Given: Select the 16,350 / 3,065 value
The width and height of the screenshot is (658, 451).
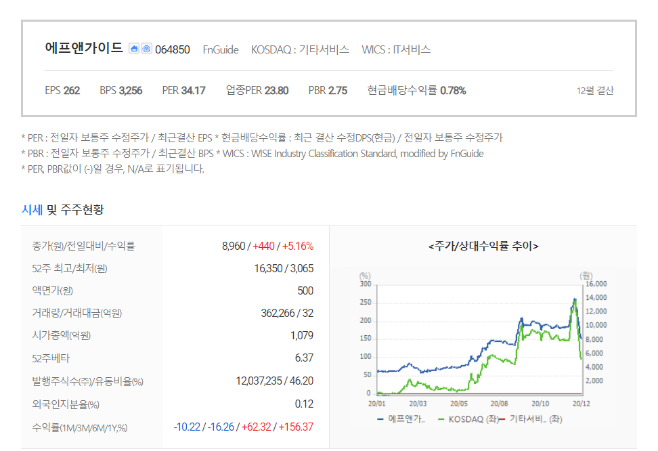Looking at the screenshot, I should tap(284, 268).
